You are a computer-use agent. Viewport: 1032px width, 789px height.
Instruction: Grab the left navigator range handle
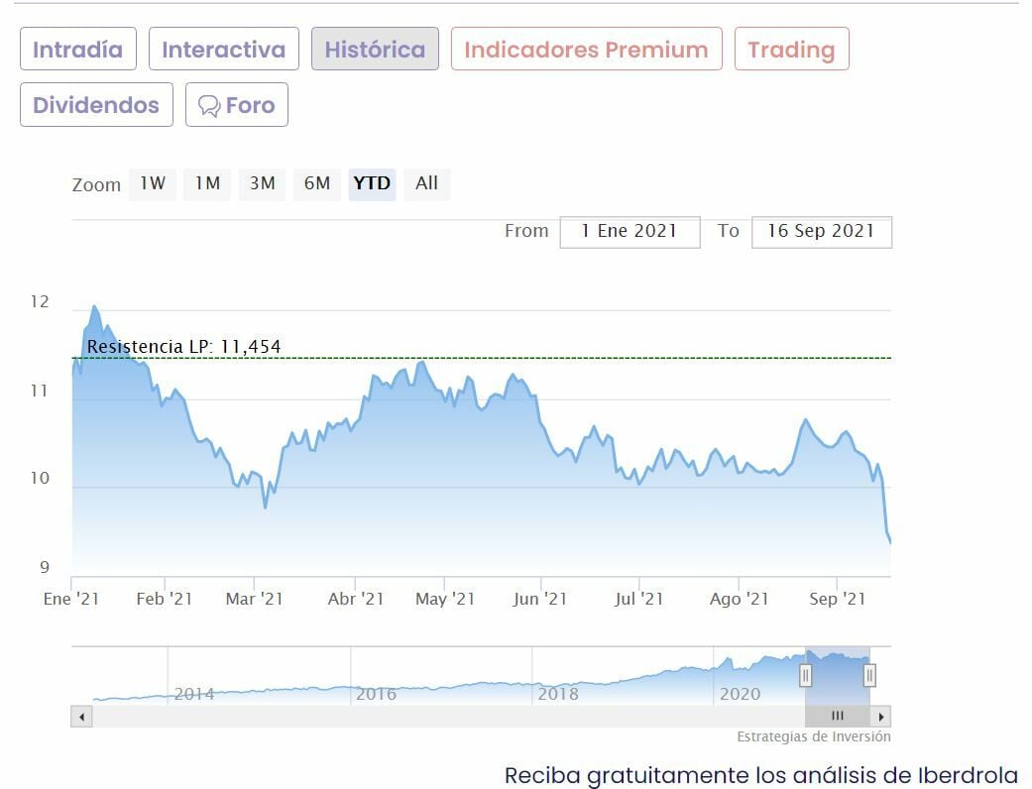(x=805, y=676)
